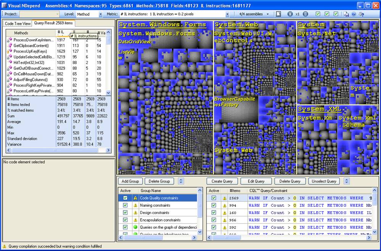Toggle Active checkbox for the 994 items query

coord(214,205)
